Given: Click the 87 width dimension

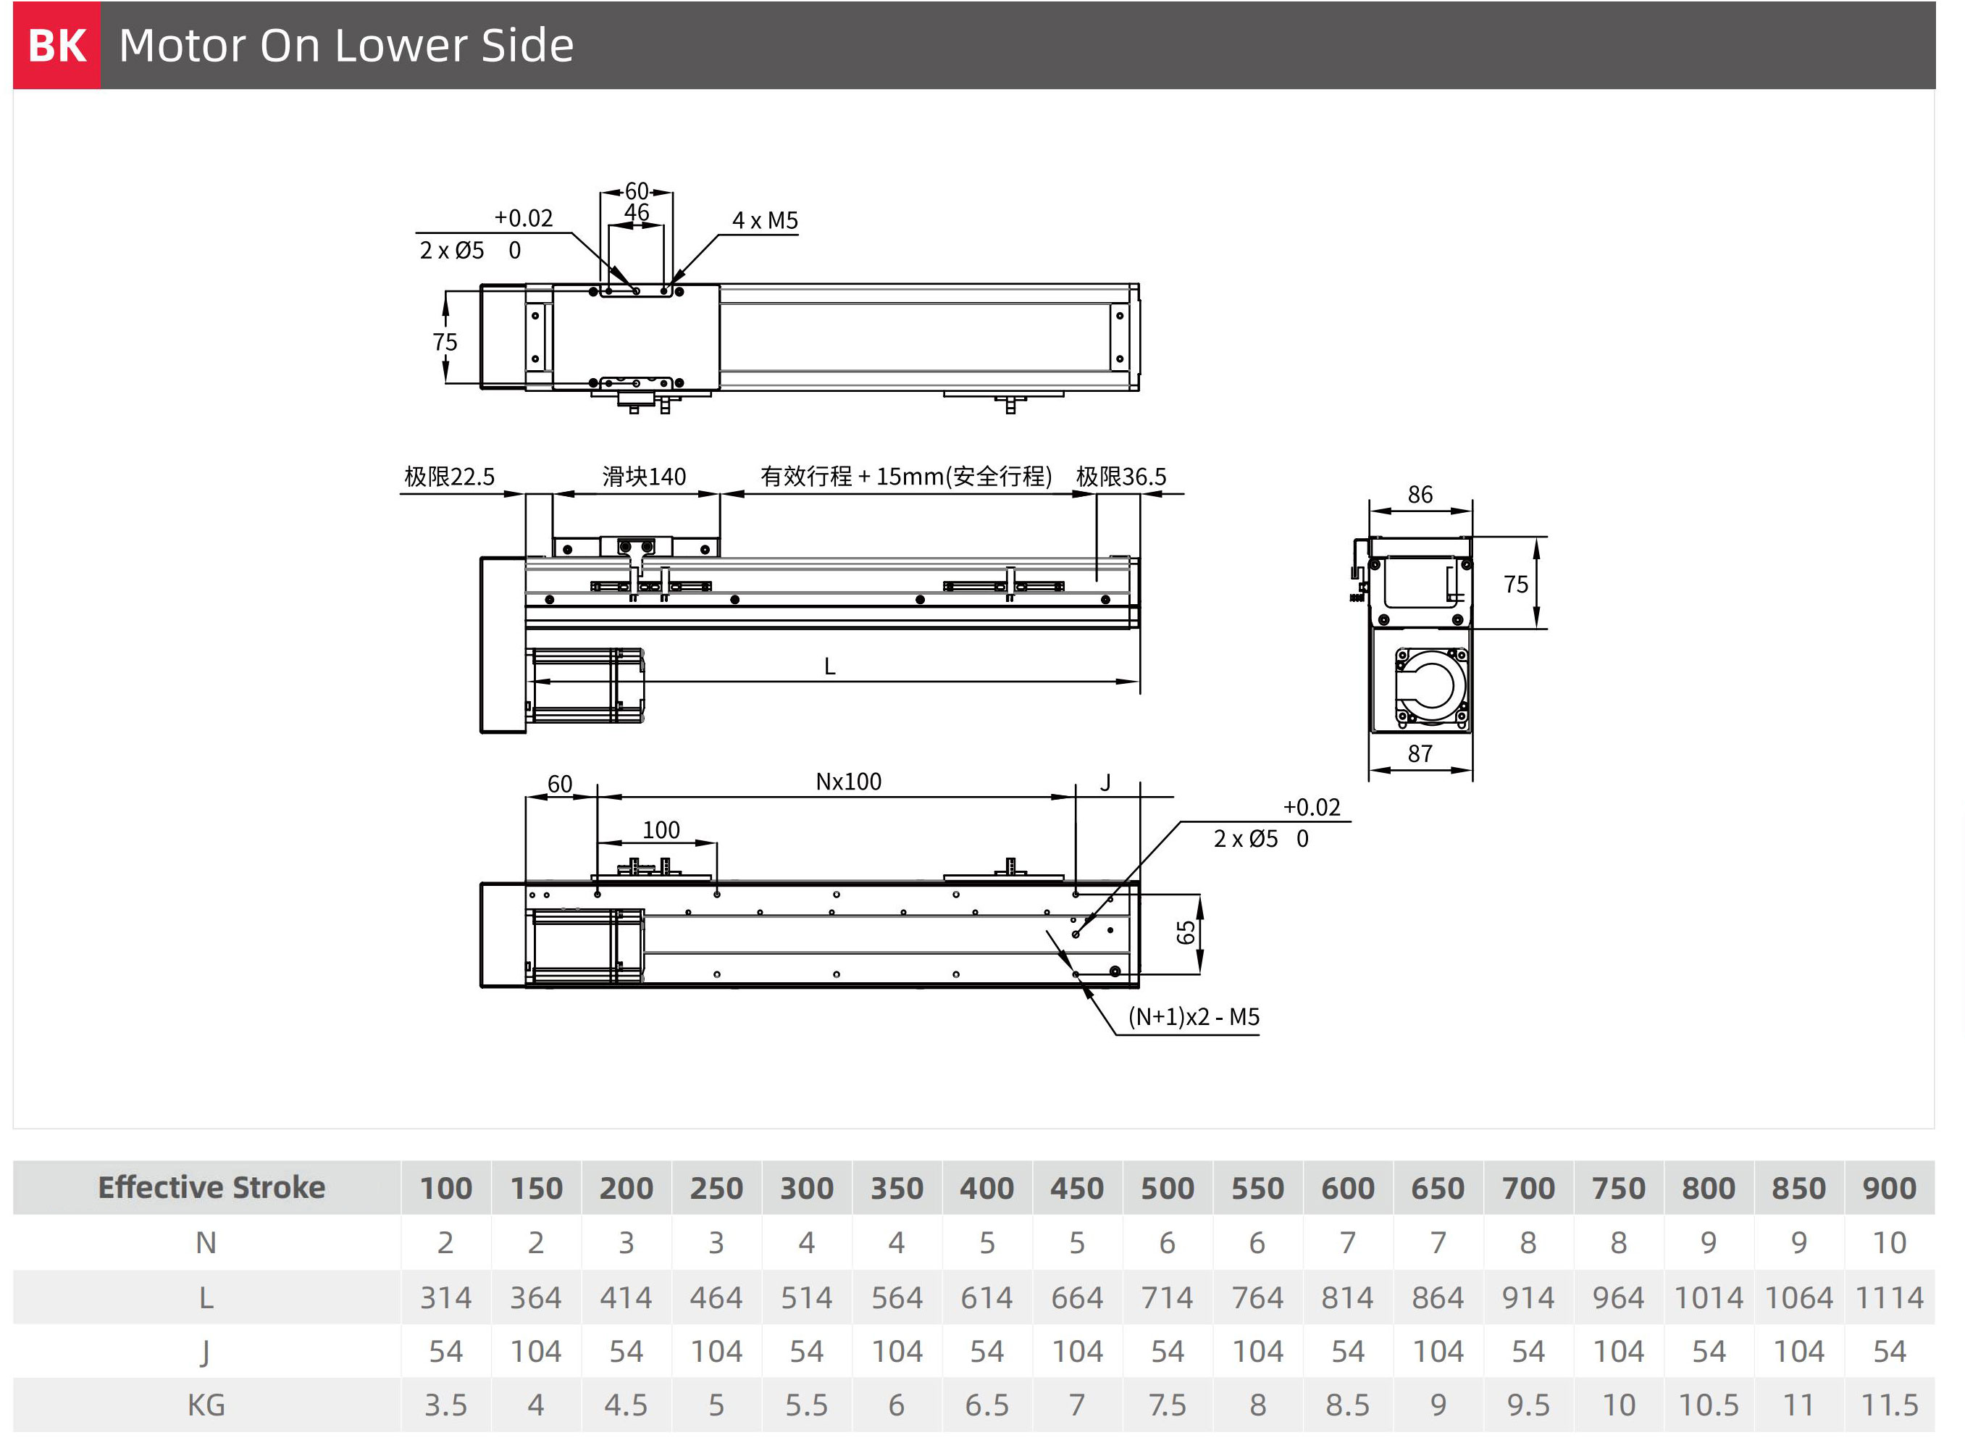Looking at the screenshot, I should coord(1420,753).
